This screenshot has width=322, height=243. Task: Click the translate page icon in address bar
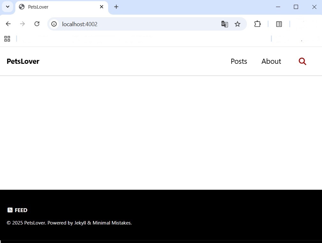pyautogui.click(x=225, y=24)
